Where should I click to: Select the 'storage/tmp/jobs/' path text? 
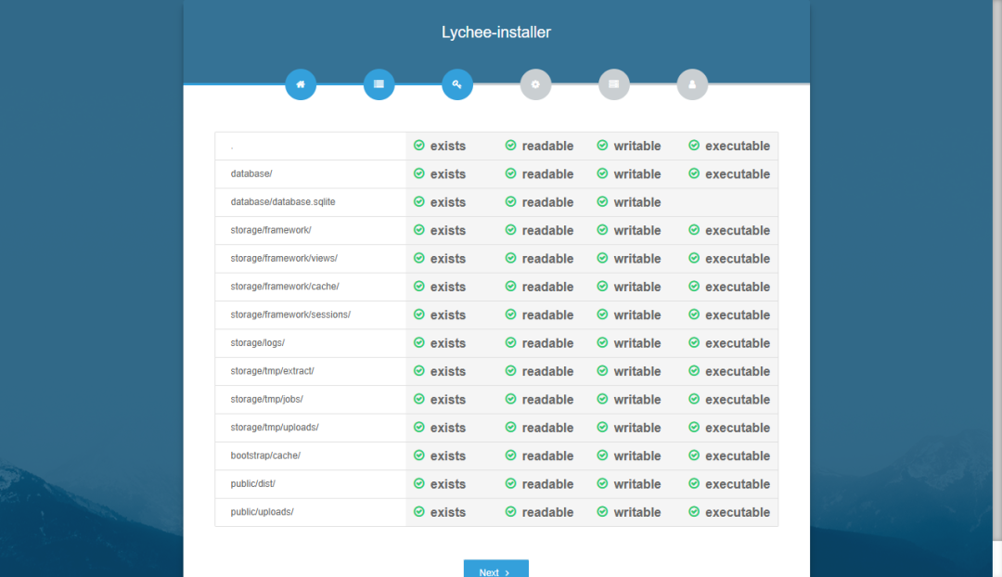266,399
